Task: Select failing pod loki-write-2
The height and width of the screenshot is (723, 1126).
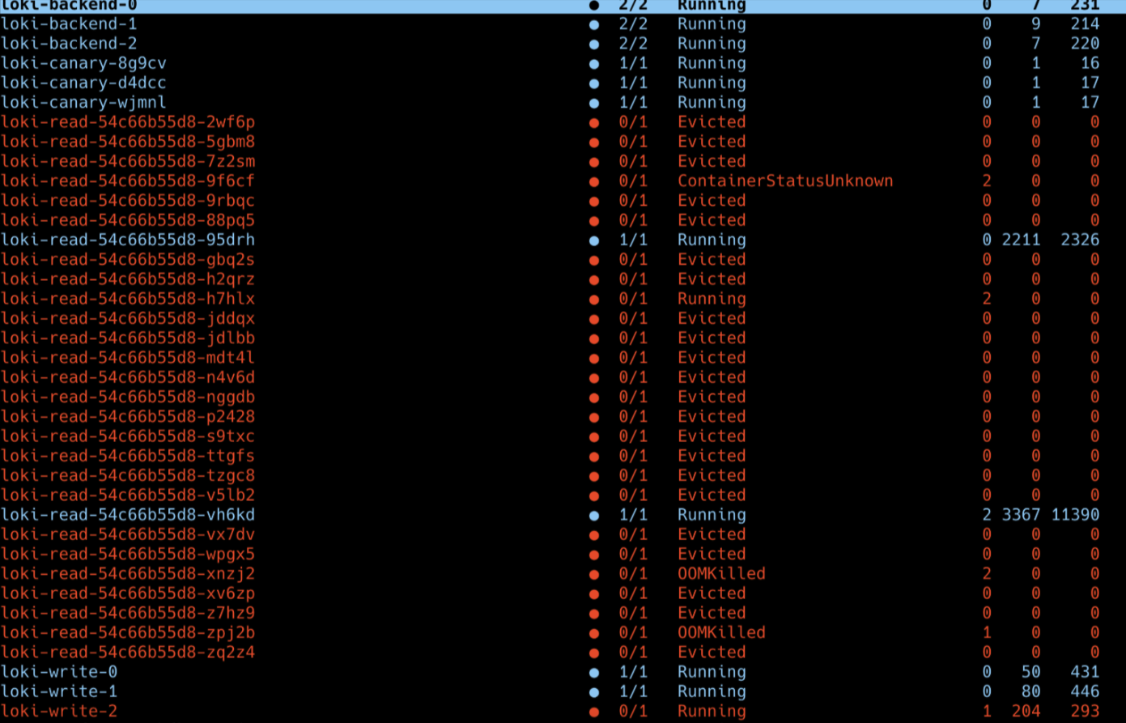Action: click(x=59, y=711)
